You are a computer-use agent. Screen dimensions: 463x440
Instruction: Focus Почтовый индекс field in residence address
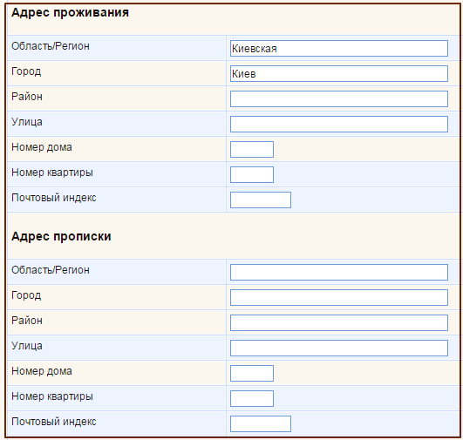click(261, 200)
